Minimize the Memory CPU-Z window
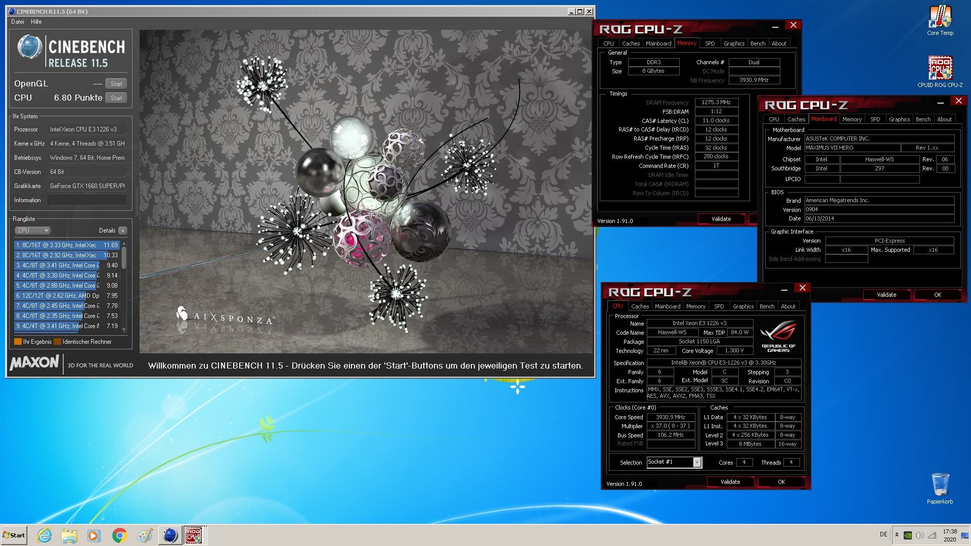The width and height of the screenshot is (971, 546). pos(775,26)
